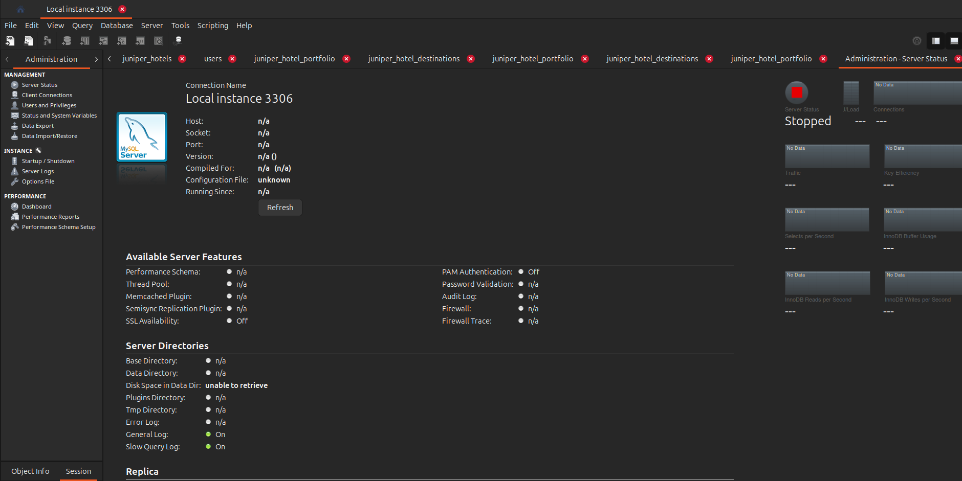Toggle the bottom output panel visibility
Viewport: 962px width, 481px height.
pos(954,41)
